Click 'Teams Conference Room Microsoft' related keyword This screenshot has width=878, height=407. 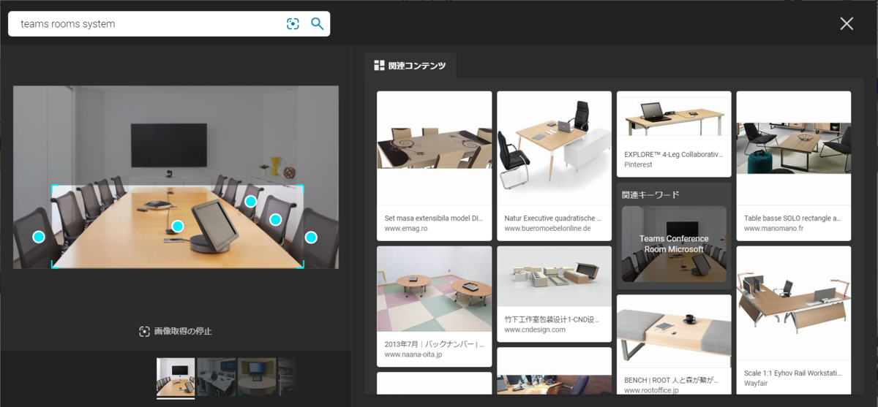(674, 243)
